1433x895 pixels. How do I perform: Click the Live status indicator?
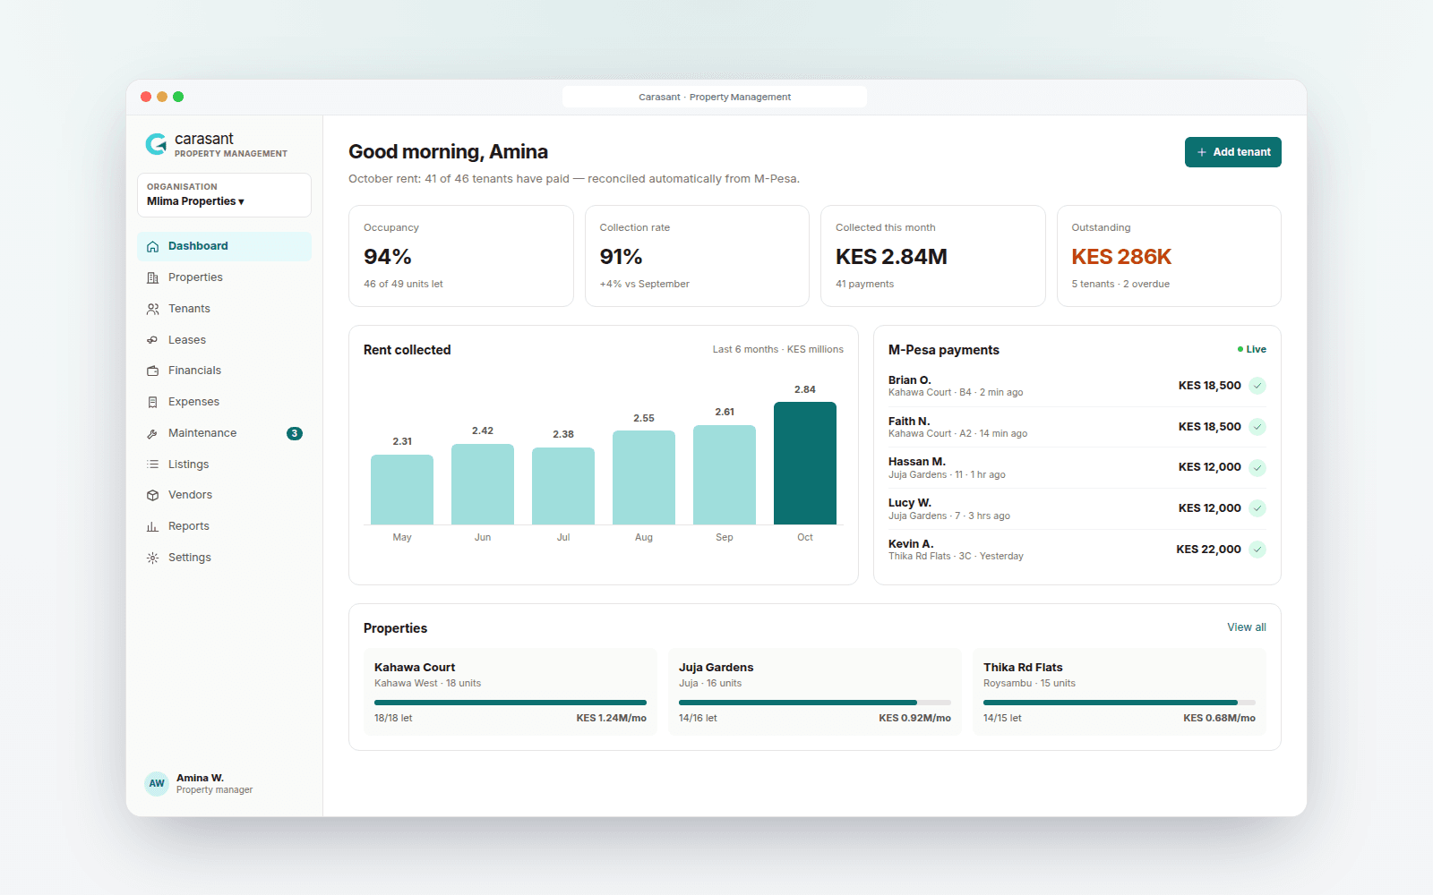click(1252, 349)
